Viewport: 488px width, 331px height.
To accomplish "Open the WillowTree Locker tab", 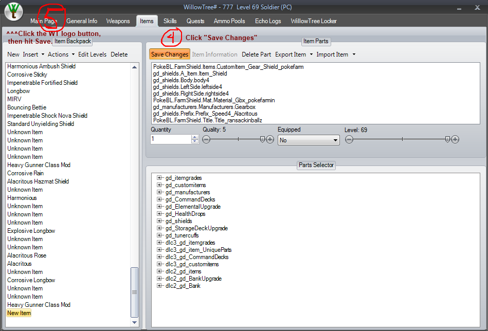I will tap(314, 21).
